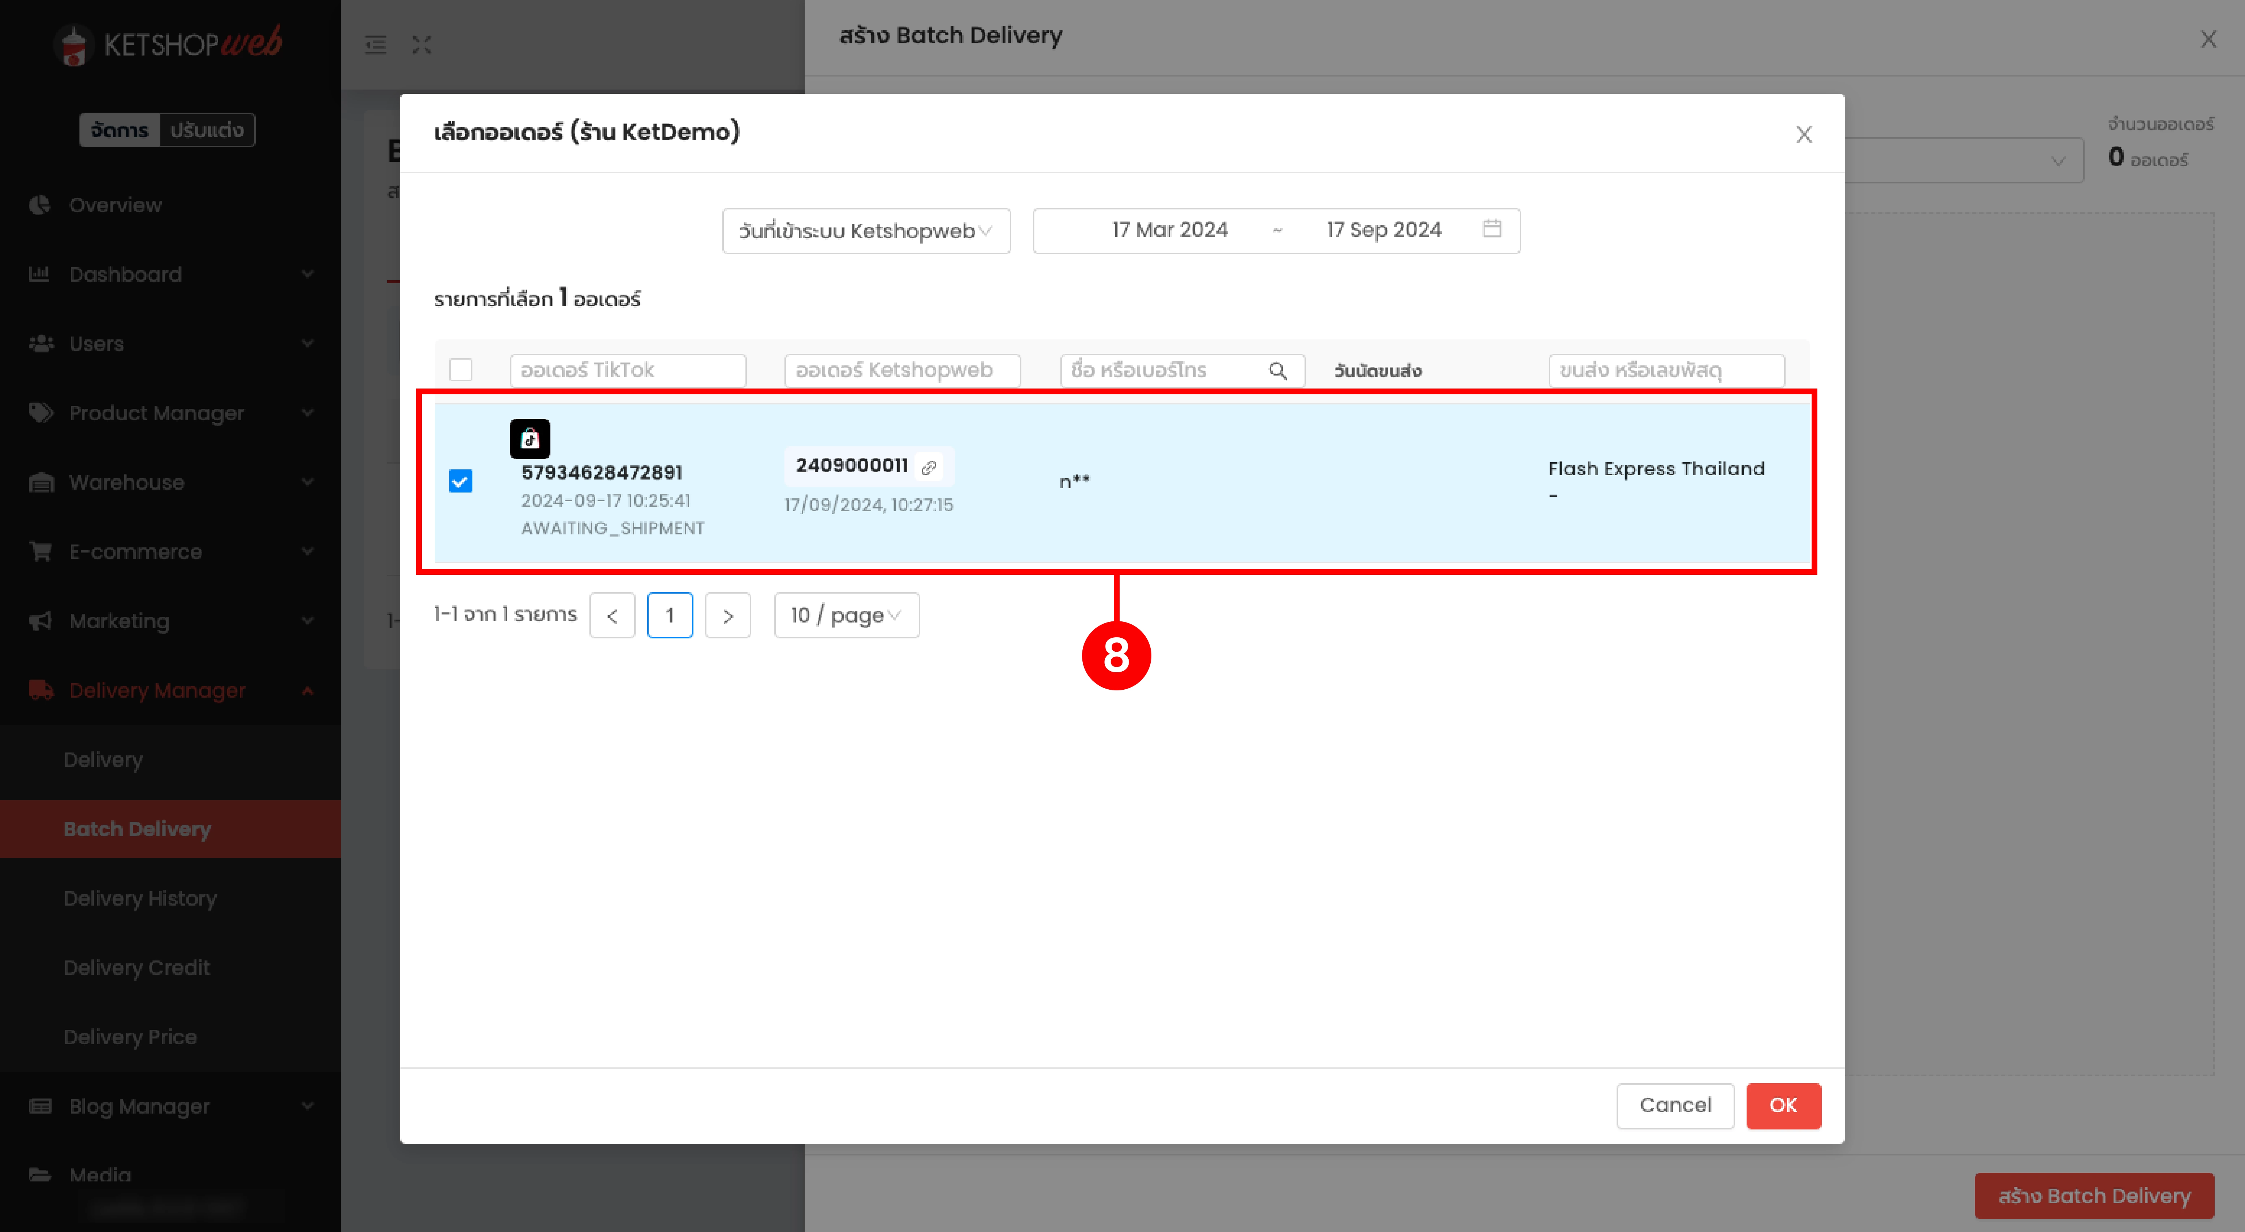Click the Media folder icon

(40, 1175)
